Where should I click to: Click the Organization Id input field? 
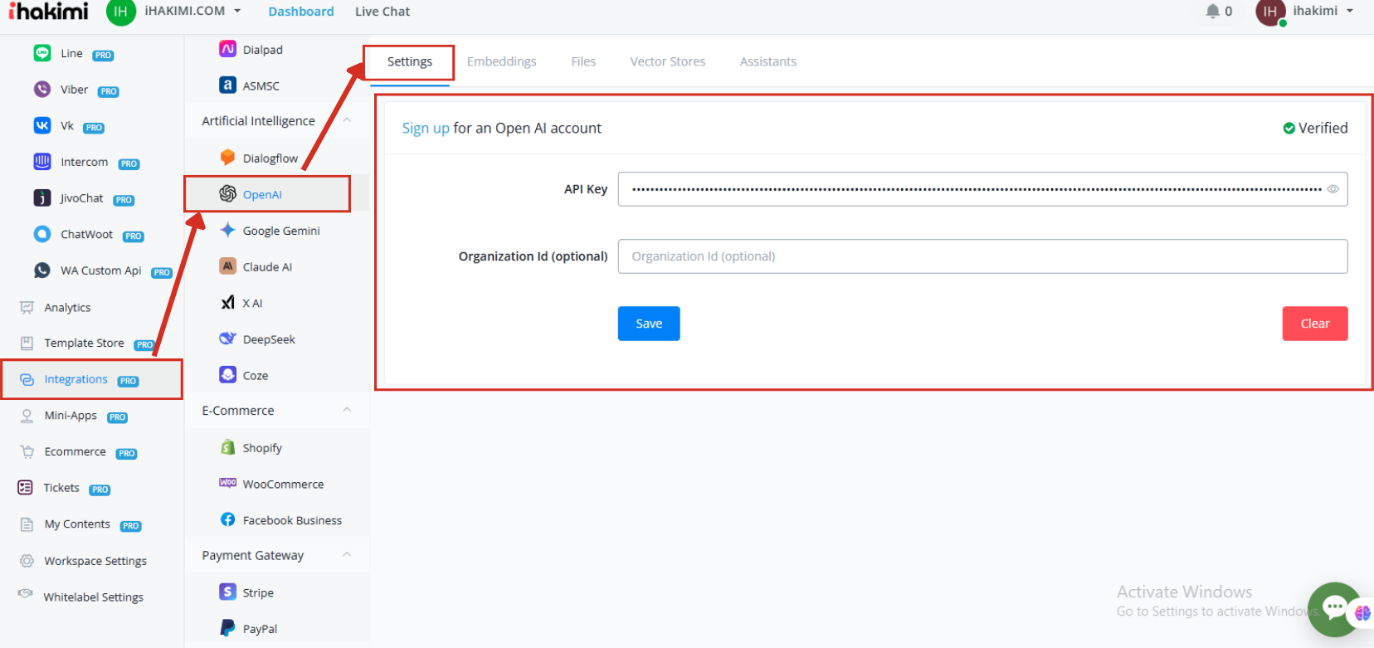[x=982, y=256]
